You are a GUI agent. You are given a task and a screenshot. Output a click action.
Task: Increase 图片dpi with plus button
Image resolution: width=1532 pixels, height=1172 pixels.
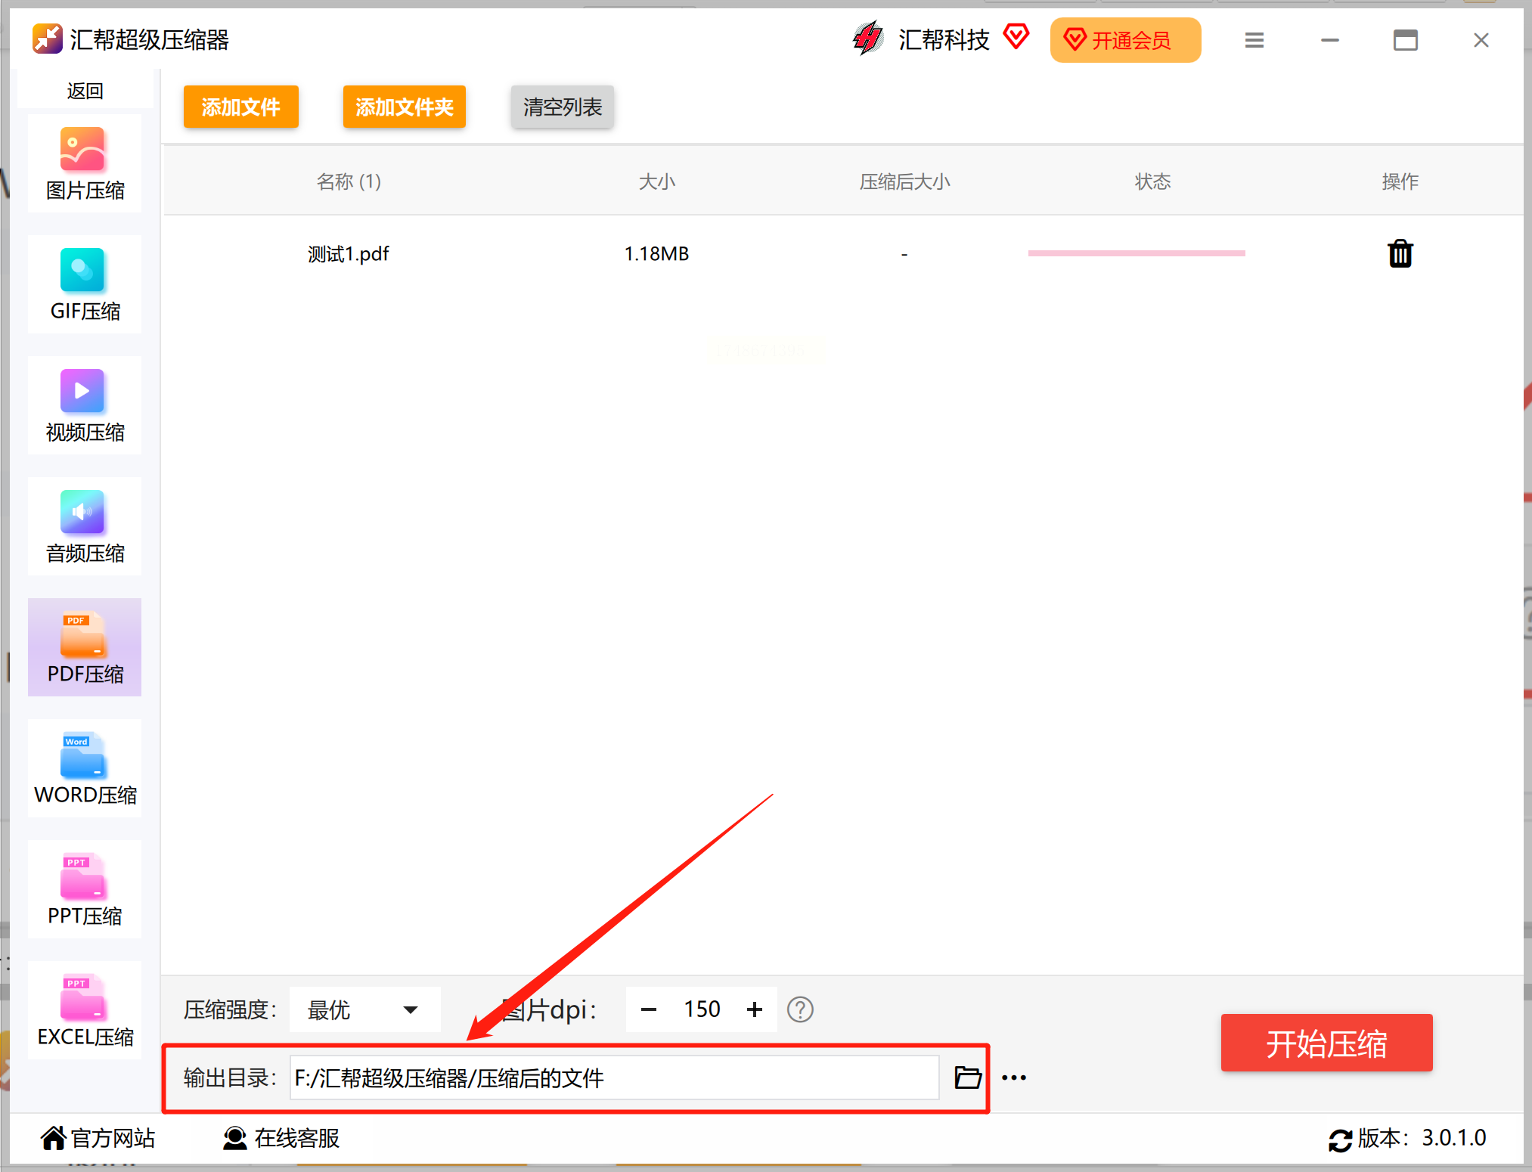755,1009
